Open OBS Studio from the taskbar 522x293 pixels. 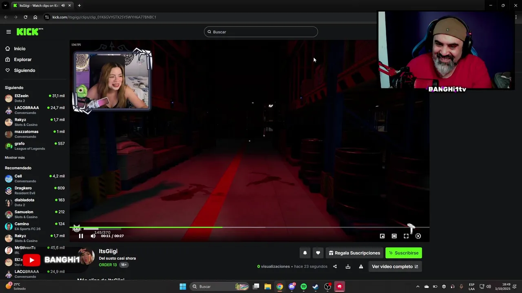click(327, 286)
